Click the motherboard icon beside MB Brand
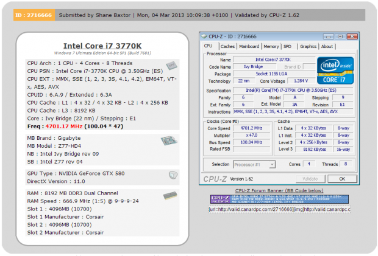 169,140
